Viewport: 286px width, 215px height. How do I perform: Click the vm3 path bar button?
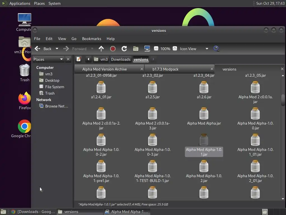101,59
